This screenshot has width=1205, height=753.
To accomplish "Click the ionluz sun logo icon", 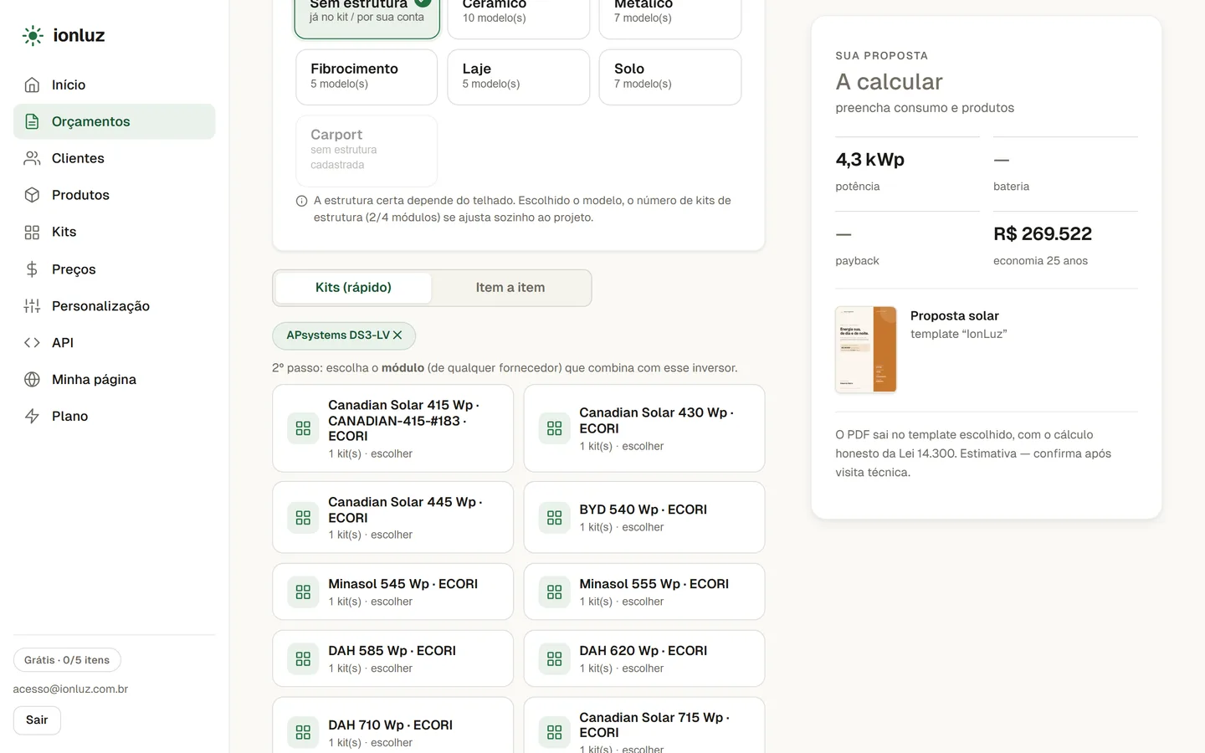I will coord(33,35).
